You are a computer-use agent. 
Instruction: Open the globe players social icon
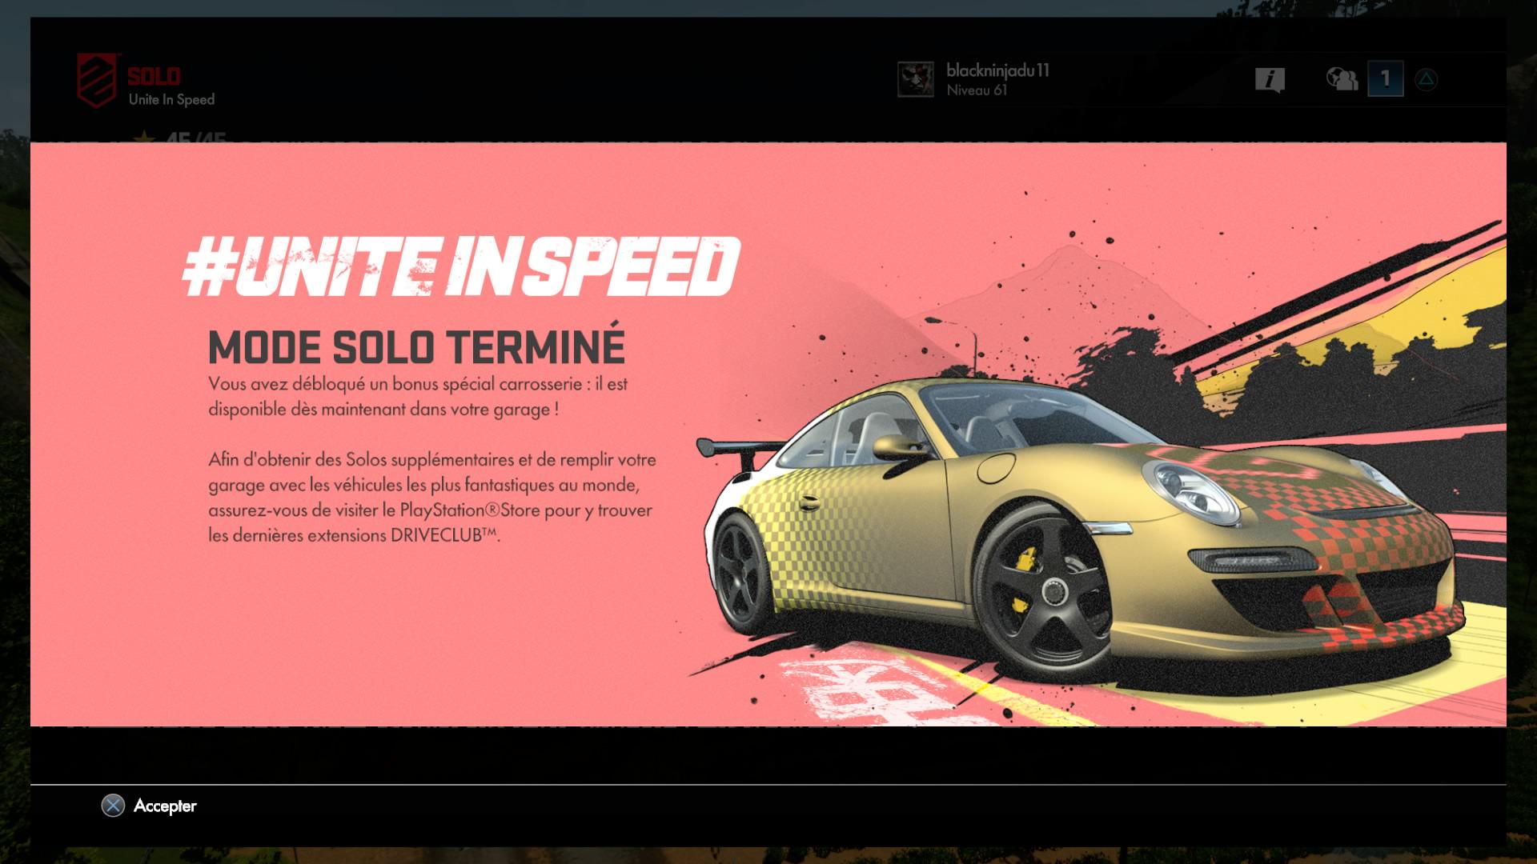tap(1342, 78)
